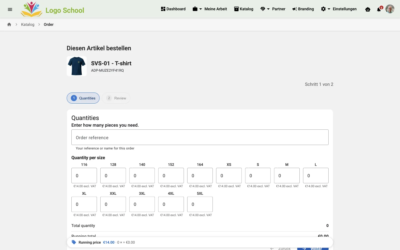Select the Quantities step tab
Viewport: 400px width, 250px height.
point(83,98)
